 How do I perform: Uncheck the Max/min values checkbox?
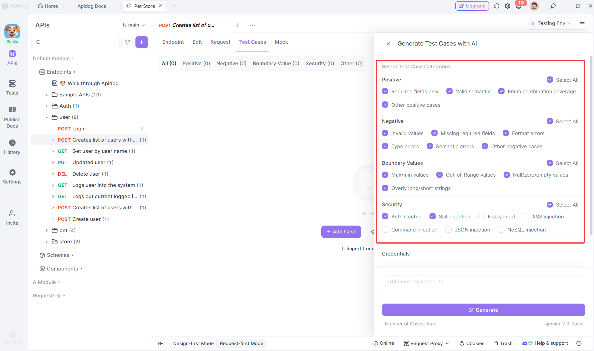click(x=385, y=175)
